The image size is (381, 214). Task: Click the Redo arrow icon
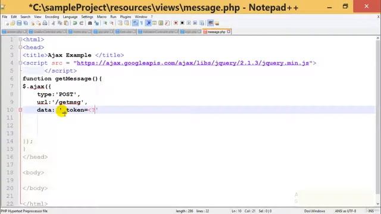(82, 23)
